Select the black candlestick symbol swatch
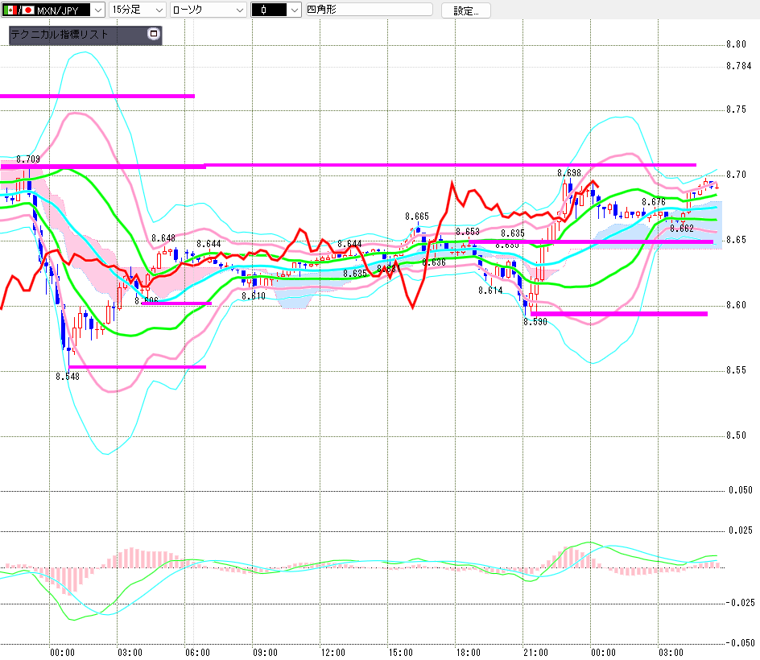This screenshot has width=760, height=660. [x=269, y=10]
